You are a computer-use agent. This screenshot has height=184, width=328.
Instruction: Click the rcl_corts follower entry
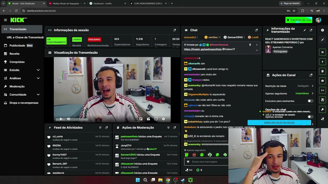(x=78, y=138)
